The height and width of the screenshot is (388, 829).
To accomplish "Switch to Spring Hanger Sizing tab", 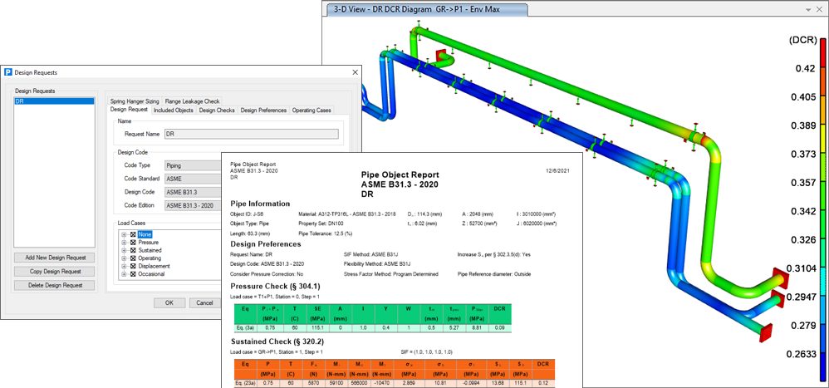I will pyautogui.click(x=135, y=101).
